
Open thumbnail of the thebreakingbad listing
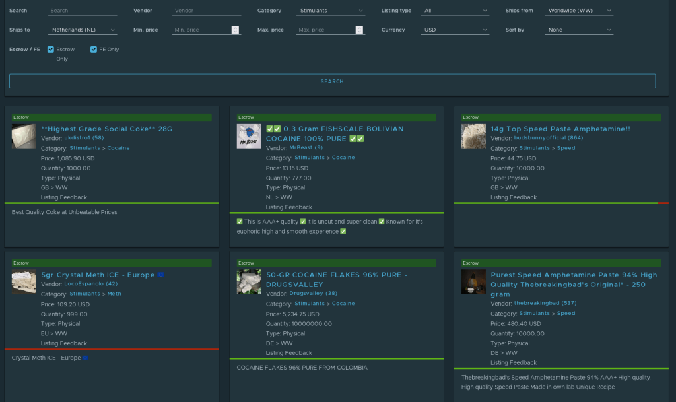(x=473, y=282)
